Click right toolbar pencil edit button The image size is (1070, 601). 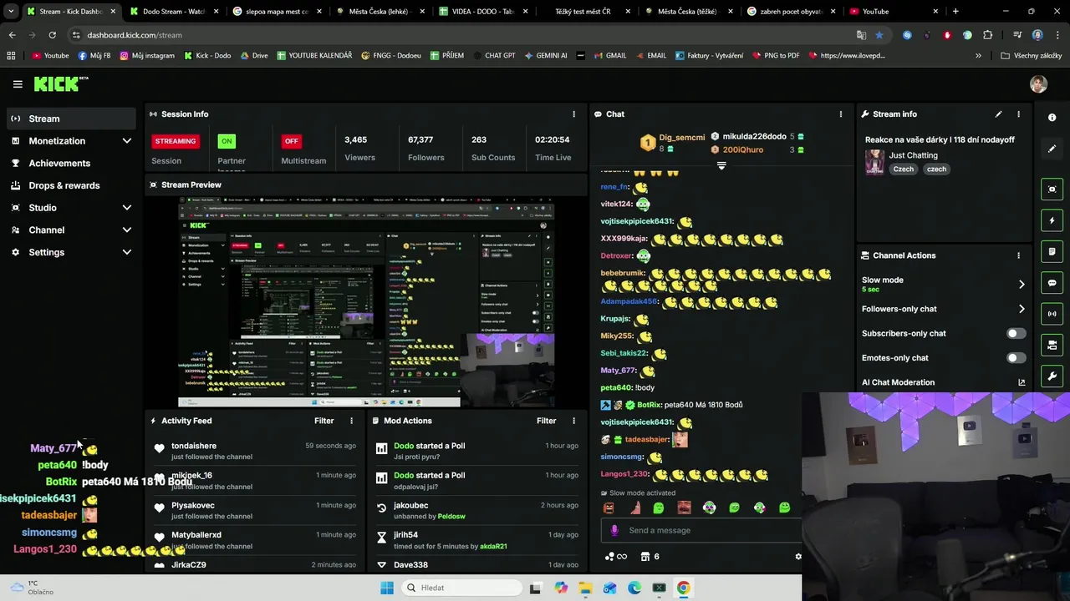(x=1052, y=149)
